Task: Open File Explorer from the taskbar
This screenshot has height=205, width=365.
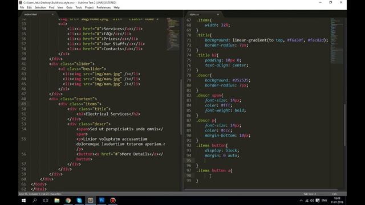Action: pyautogui.click(x=57, y=200)
